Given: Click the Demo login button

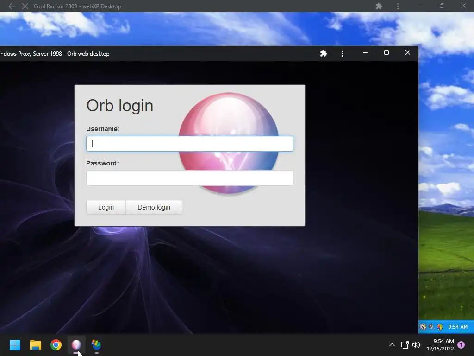Looking at the screenshot, I should tap(154, 207).
